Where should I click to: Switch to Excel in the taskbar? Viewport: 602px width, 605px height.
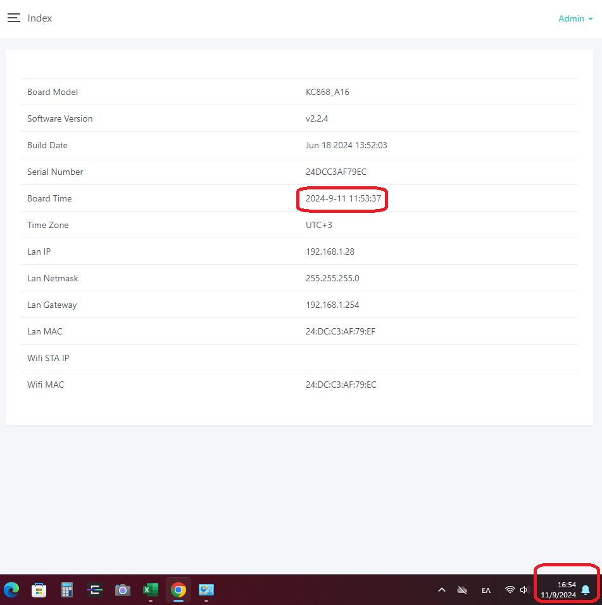click(x=151, y=590)
